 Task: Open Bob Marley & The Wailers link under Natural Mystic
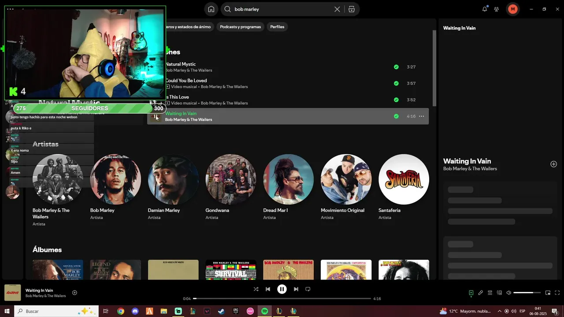189,70
